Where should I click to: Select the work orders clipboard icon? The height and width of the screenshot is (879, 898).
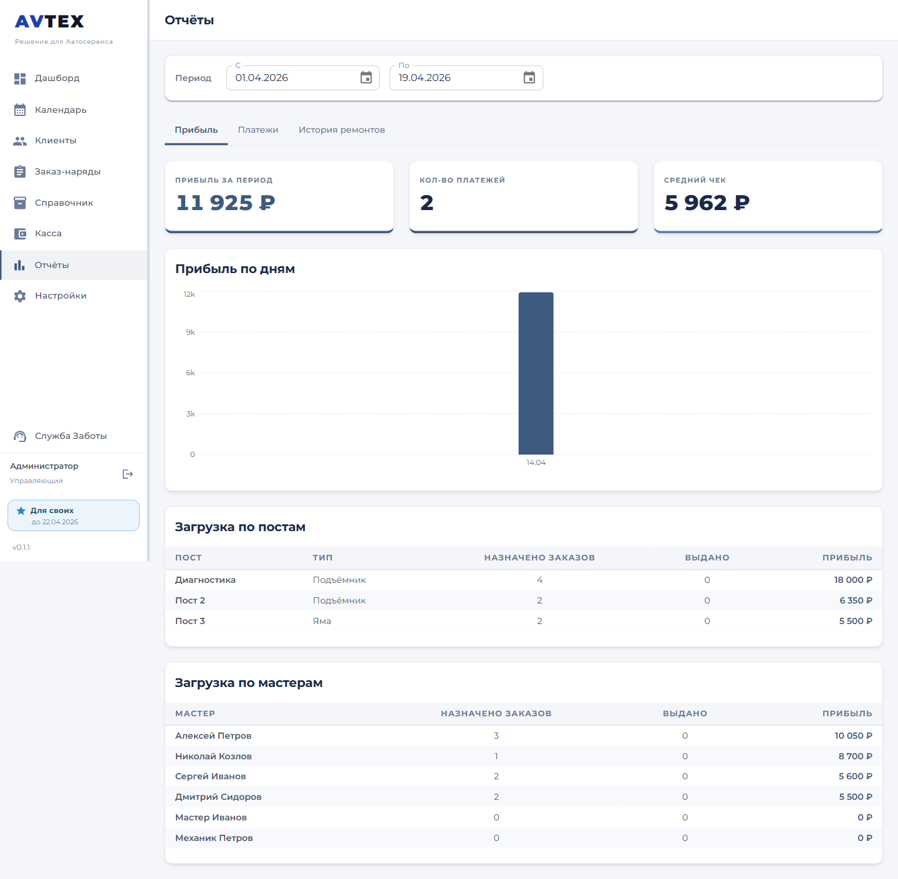pos(20,171)
